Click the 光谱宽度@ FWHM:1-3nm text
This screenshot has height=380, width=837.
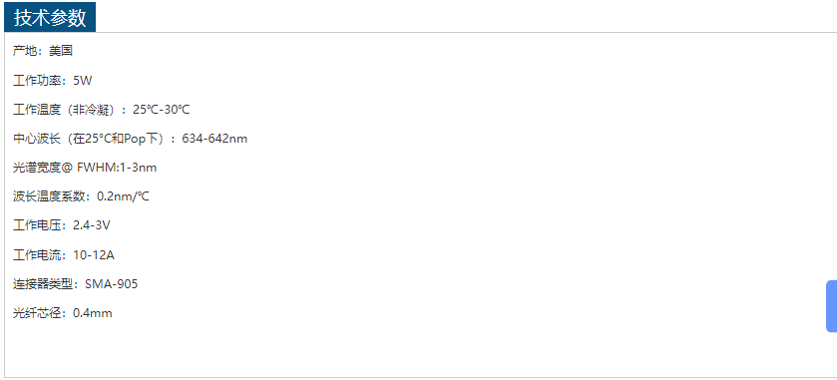85,168
